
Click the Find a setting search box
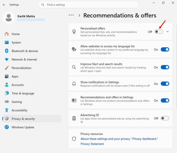point(88,5)
